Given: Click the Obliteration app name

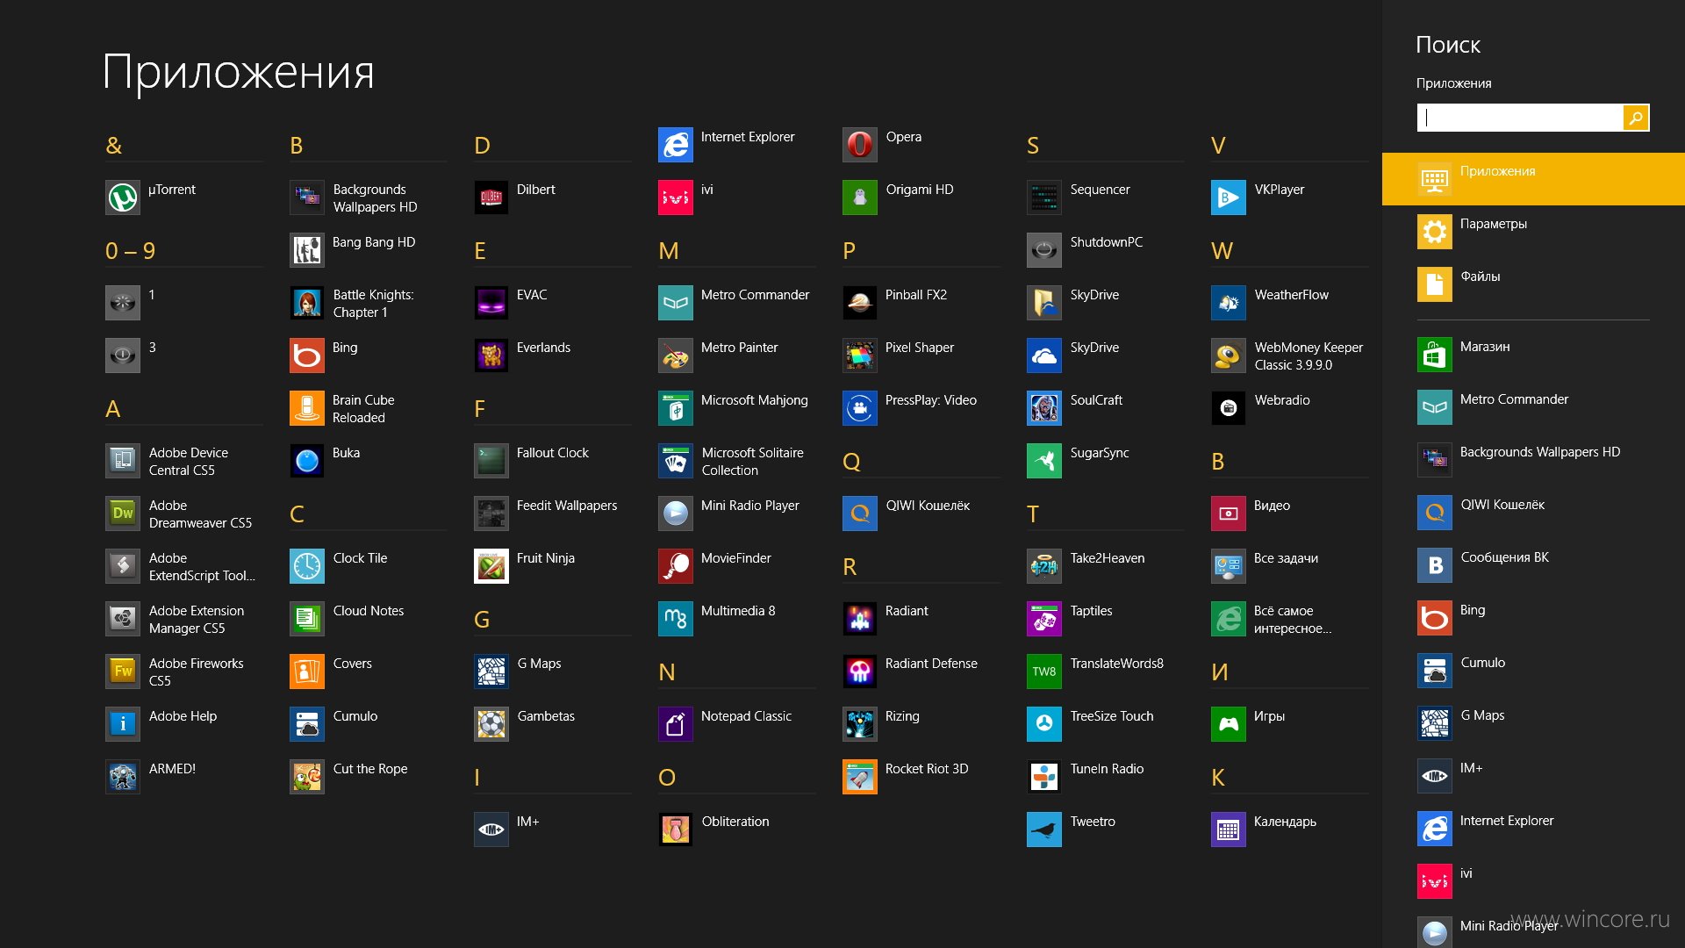Looking at the screenshot, I should [x=735, y=822].
